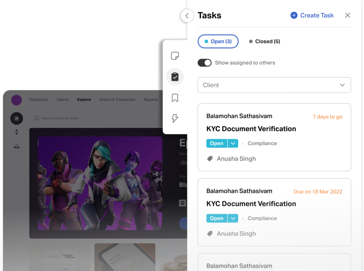Image resolution: width=364 pixels, height=271 pixels.
Task: Open Clients in the top navigation
Action: pyautogui.click(x=63, y=99)
